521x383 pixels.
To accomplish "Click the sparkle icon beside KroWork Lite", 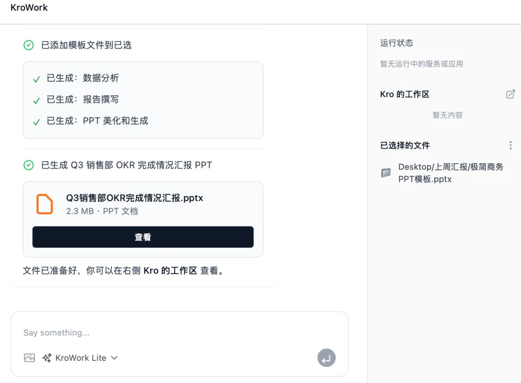I will point(47,358).
